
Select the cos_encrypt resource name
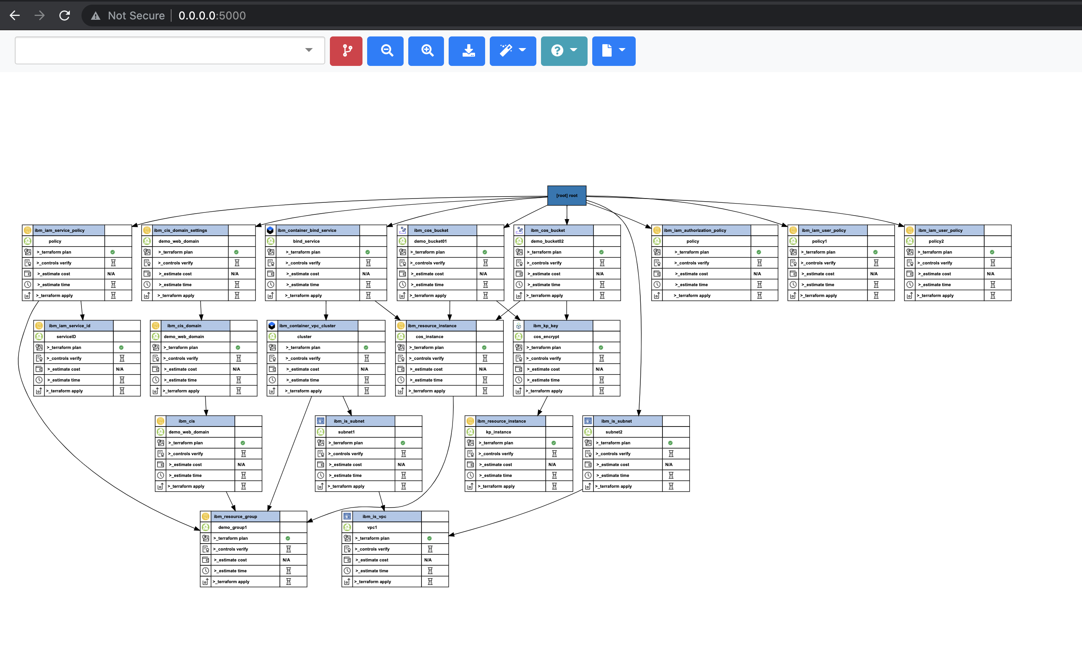point(546,336)
